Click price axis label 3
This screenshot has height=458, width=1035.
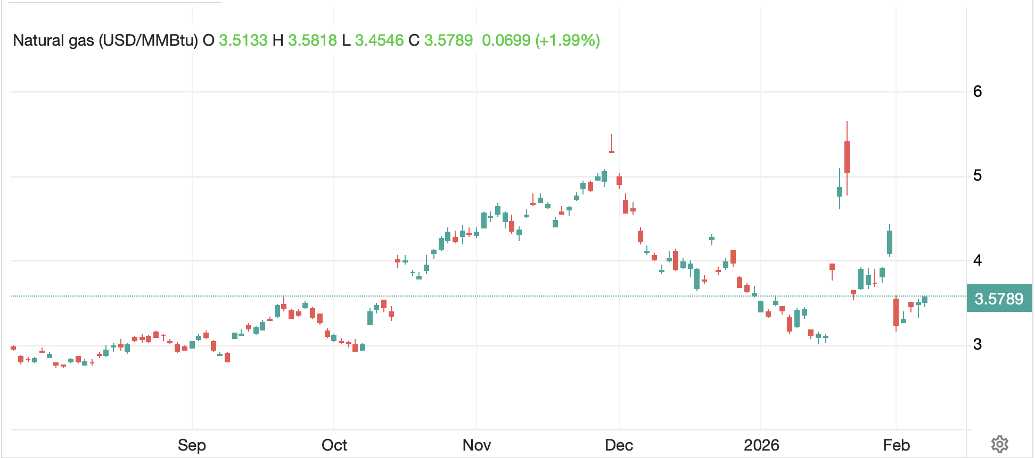pyautogui.click(x=978, y=345)
